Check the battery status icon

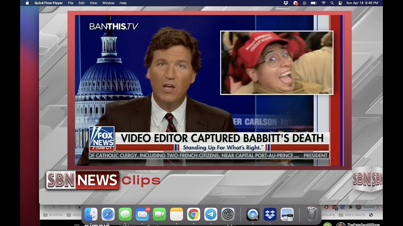pyautogui.click(x=314, y=3)
